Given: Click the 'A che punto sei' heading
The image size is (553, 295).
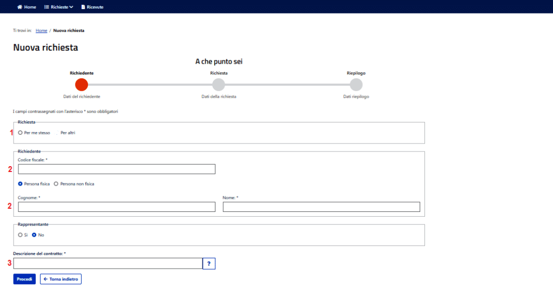Looking at the screenshot, I should coord(219,61).
